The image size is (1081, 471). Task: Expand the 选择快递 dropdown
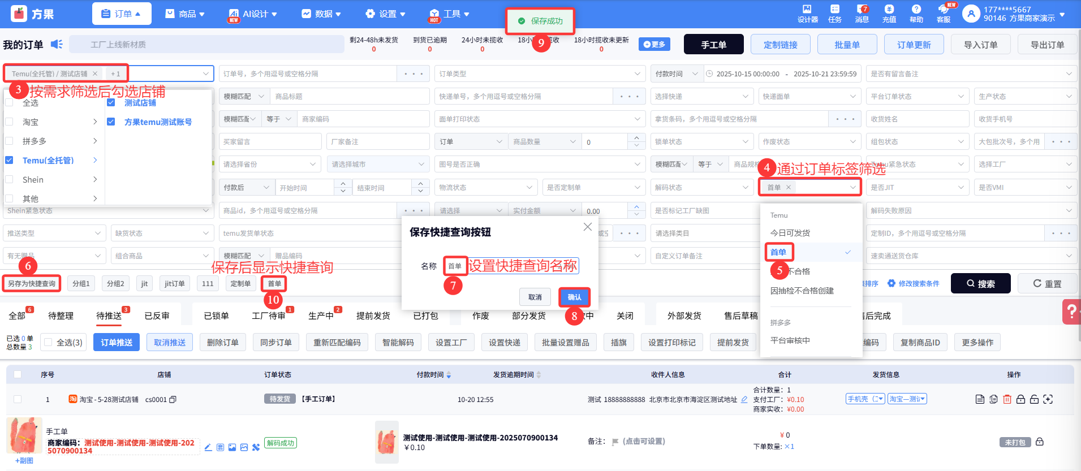701,96
